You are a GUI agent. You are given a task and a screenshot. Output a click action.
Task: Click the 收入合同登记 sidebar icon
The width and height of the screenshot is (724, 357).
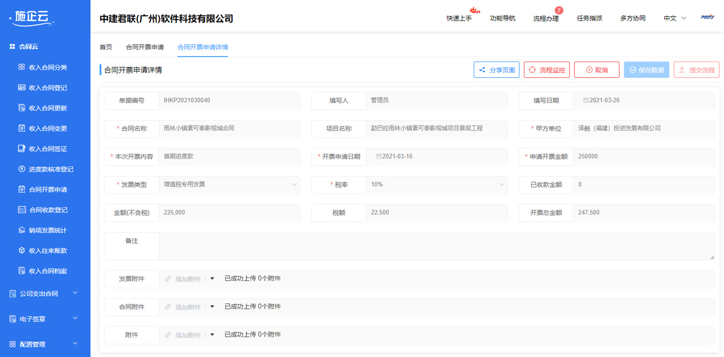point(22,87)
